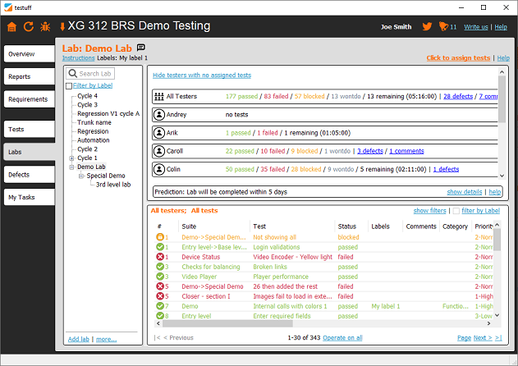Go to Next page of tests
Screen dimensions: 518x366
pyautogui.click(x=483, y=338)
